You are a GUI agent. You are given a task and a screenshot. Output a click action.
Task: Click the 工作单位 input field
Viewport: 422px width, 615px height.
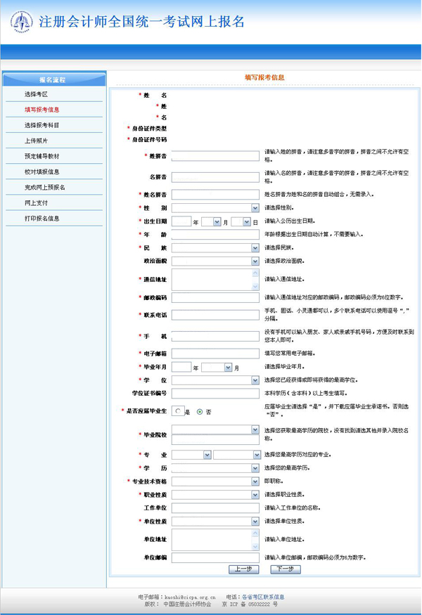point(215,508)
